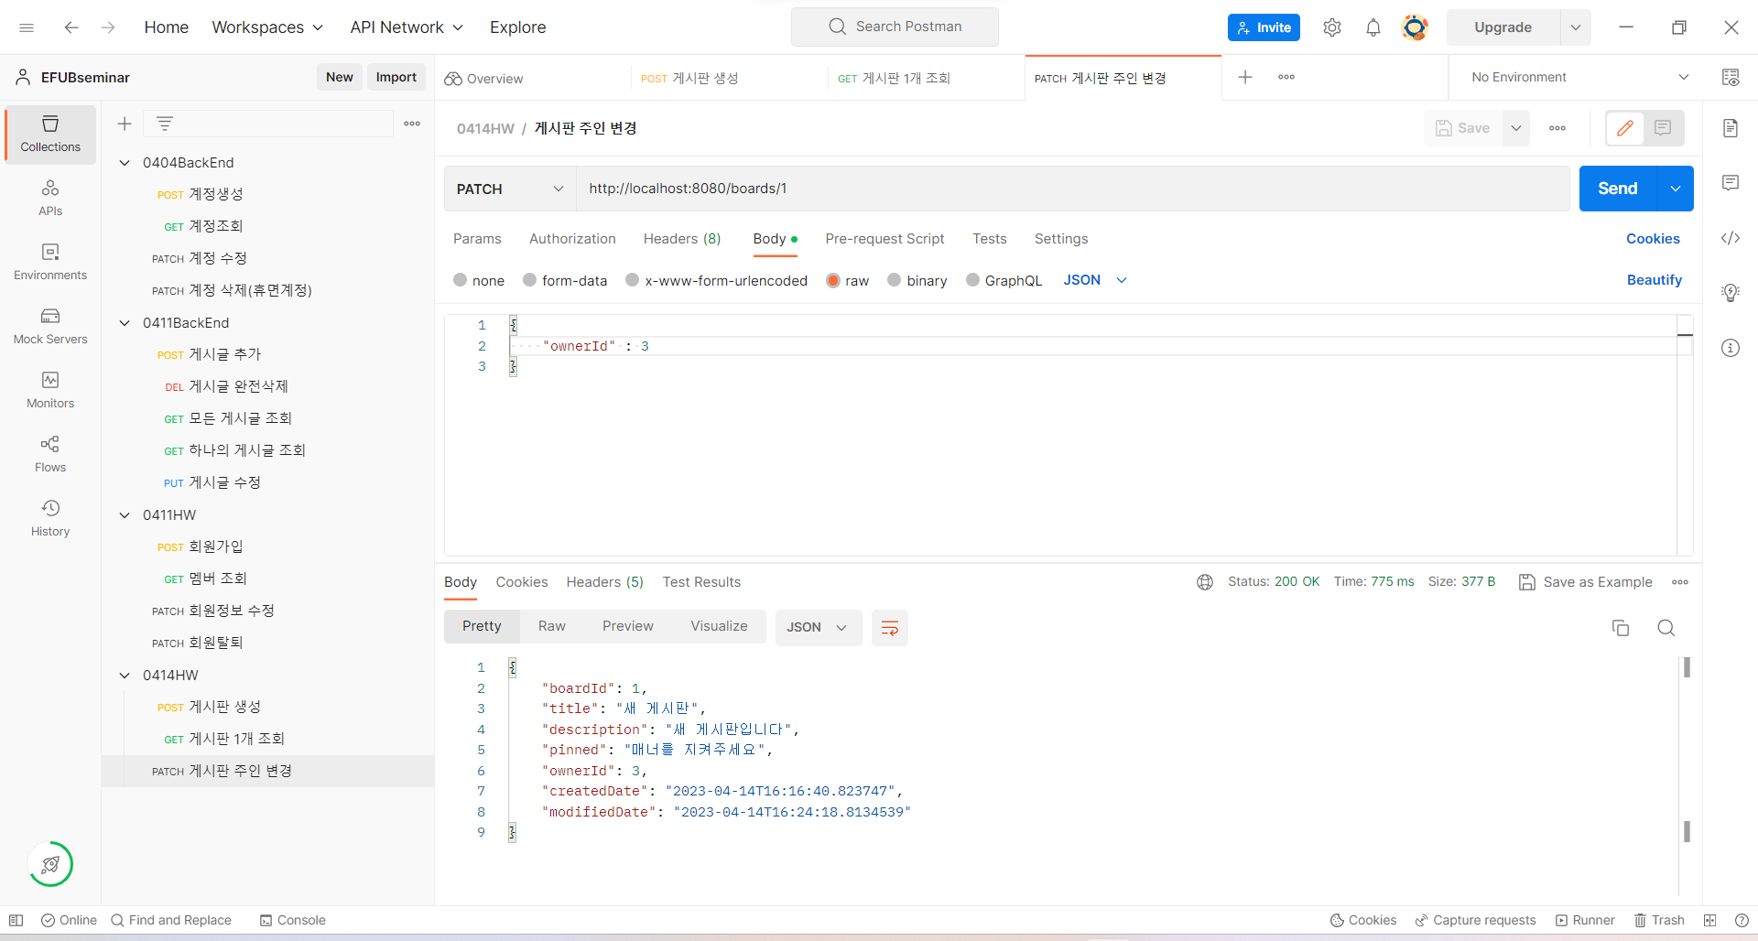Screen dimensions: 1758x941
Task: Open the Workspaces dropdown
Action: click(267, 27)
